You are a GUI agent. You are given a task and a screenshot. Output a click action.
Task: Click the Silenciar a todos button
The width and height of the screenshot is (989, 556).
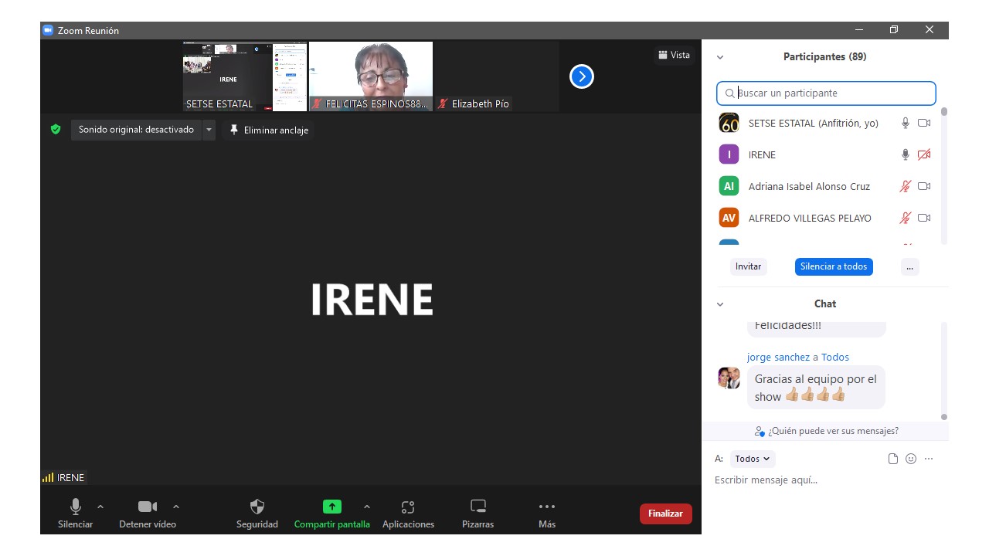834,266
